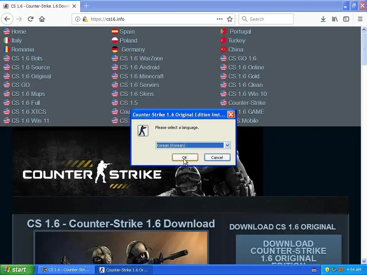Click the Romania flag icon
The height and width of the screenshot is (275, 367).
(6, 49)
